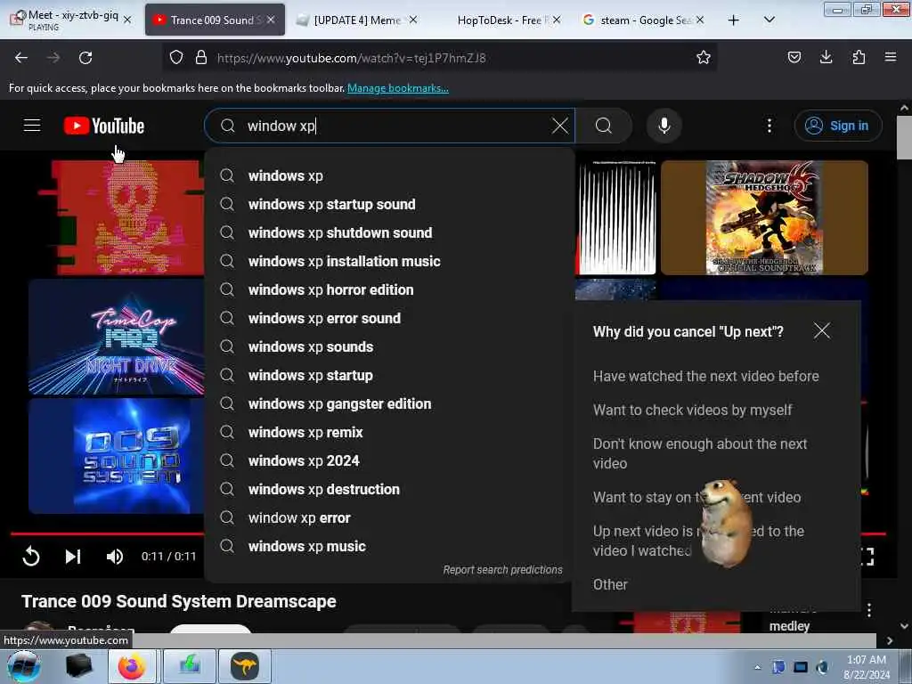
Task: Close the Up next survey
Action: click(821, 330)
